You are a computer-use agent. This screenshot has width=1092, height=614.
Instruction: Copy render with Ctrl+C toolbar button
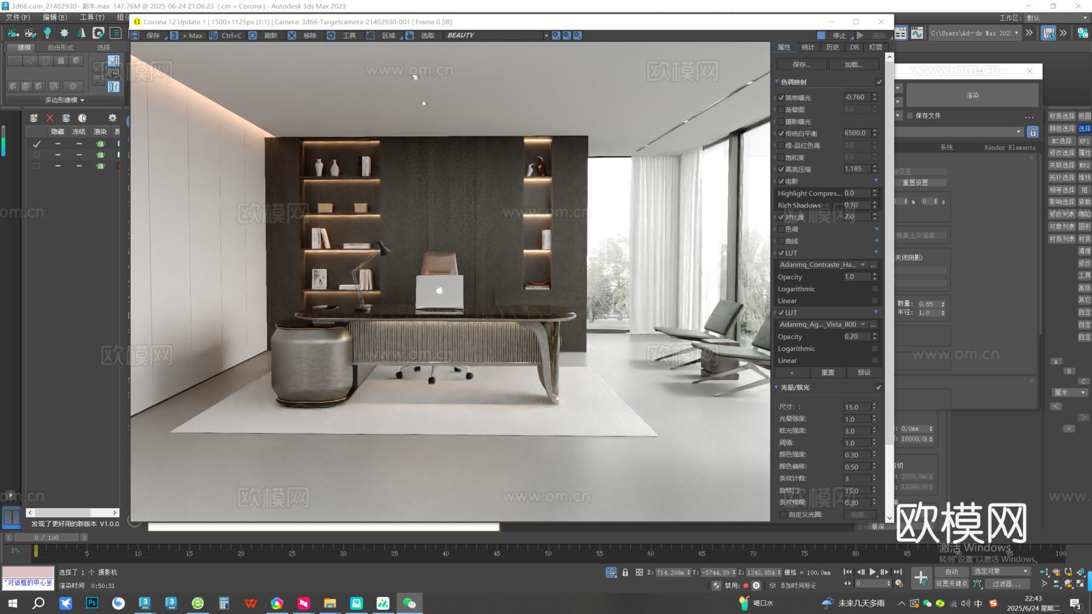pyautogui.click(x=226, y=36)
